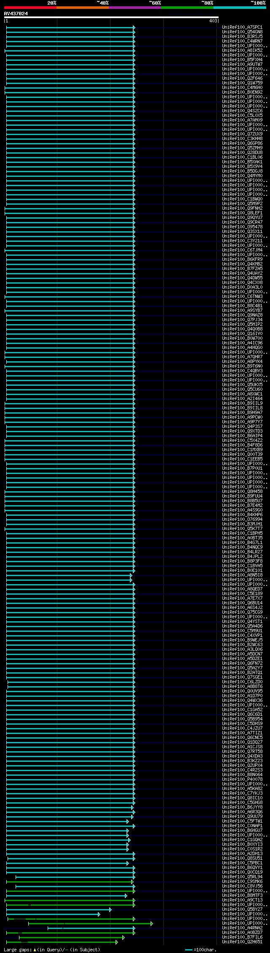This screenshot has height=953, width=270.
Task: Select label UniRef100_A7TIZ1
Action: (x=242, y=733)
